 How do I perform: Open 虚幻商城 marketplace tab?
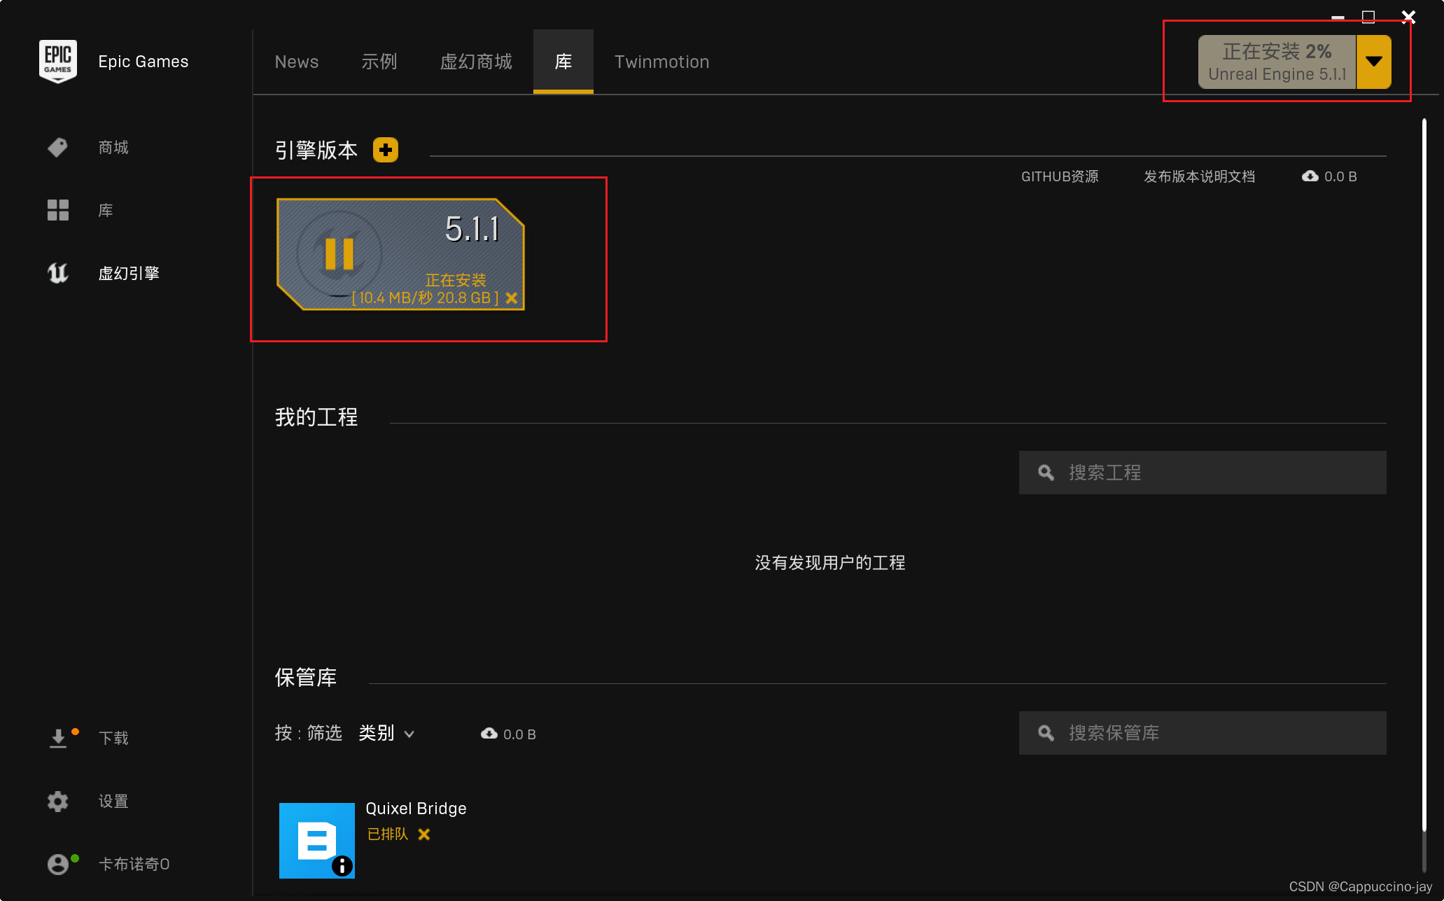point(476,62)
